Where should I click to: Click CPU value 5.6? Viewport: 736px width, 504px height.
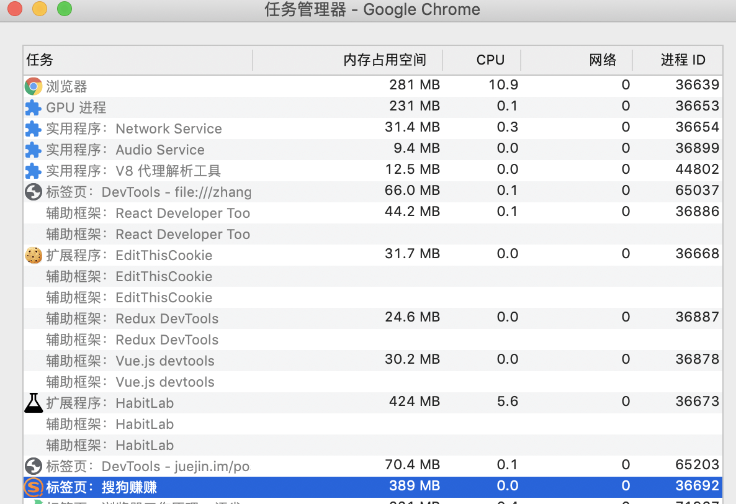[x=508, y=402]
